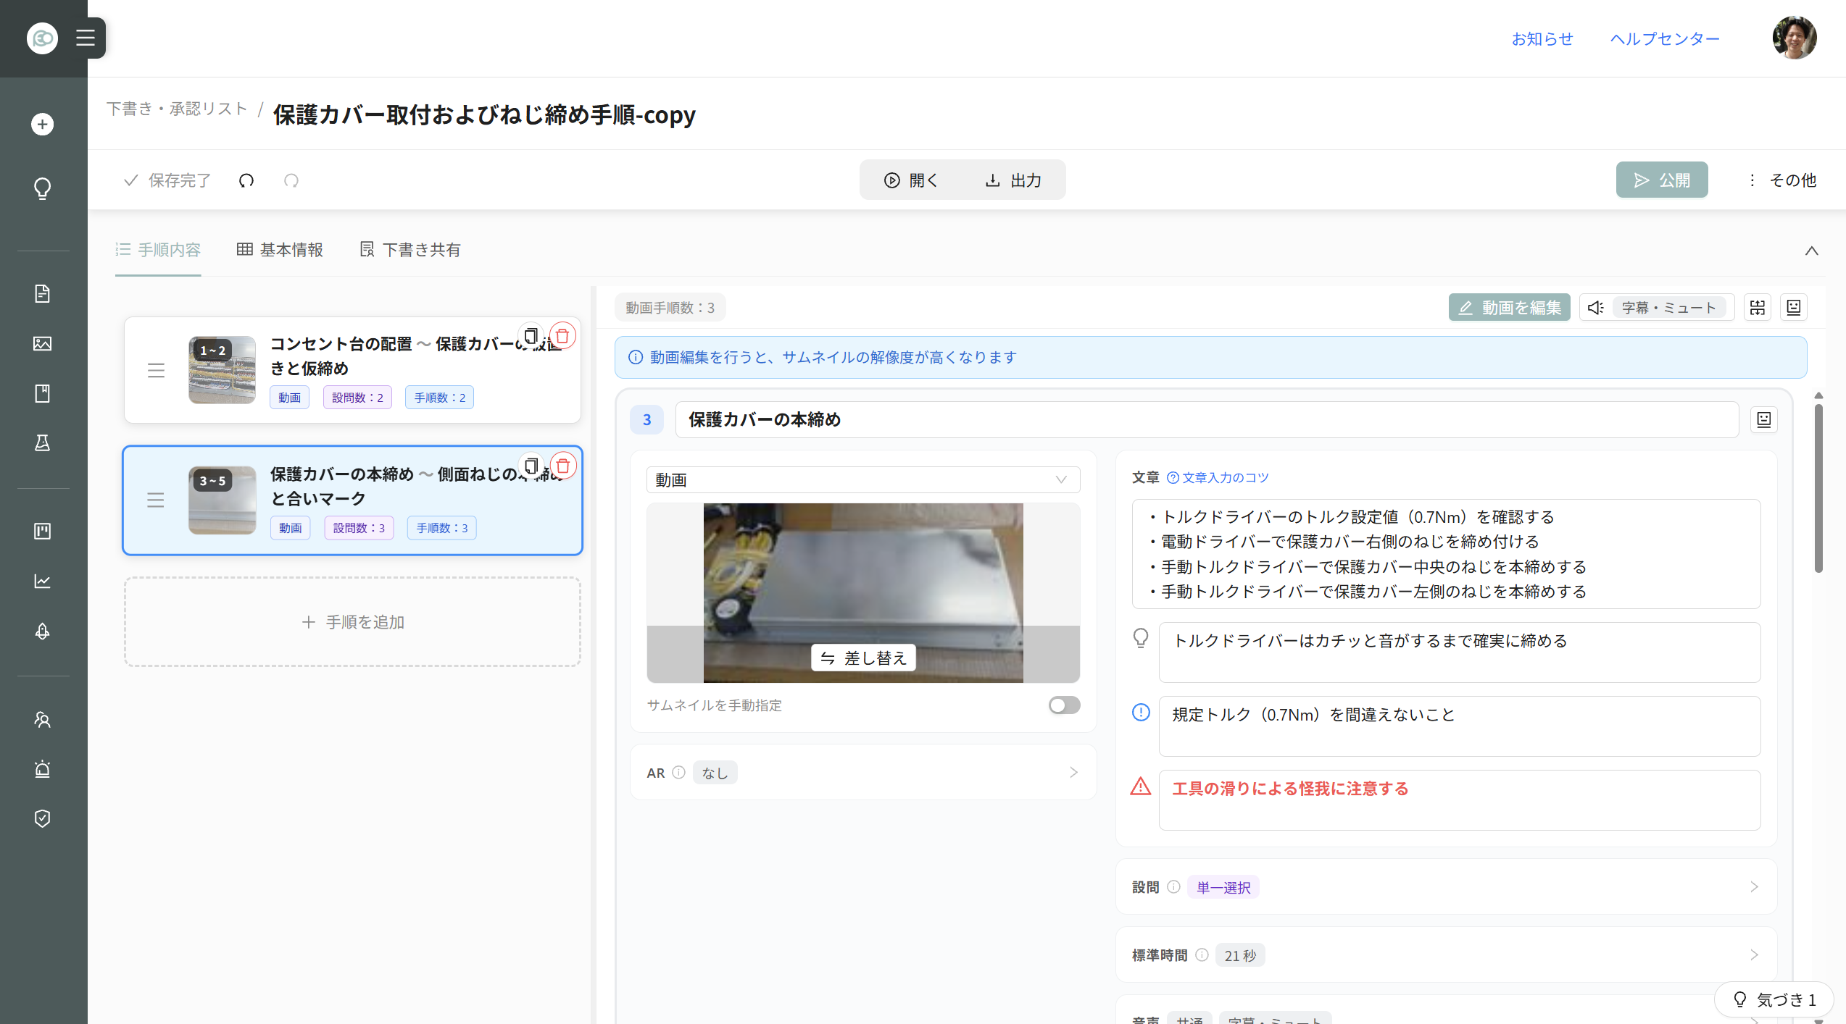Open 文章入力のコツ help link

(x=1218, y=478)
